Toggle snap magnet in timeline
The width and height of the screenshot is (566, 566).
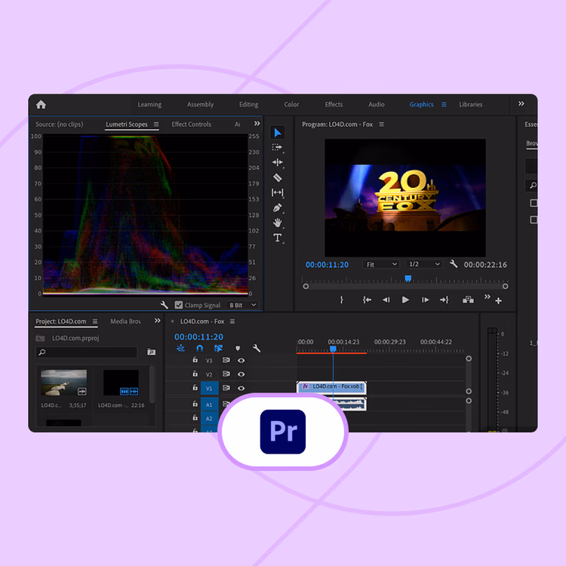(x=199, y=349)
